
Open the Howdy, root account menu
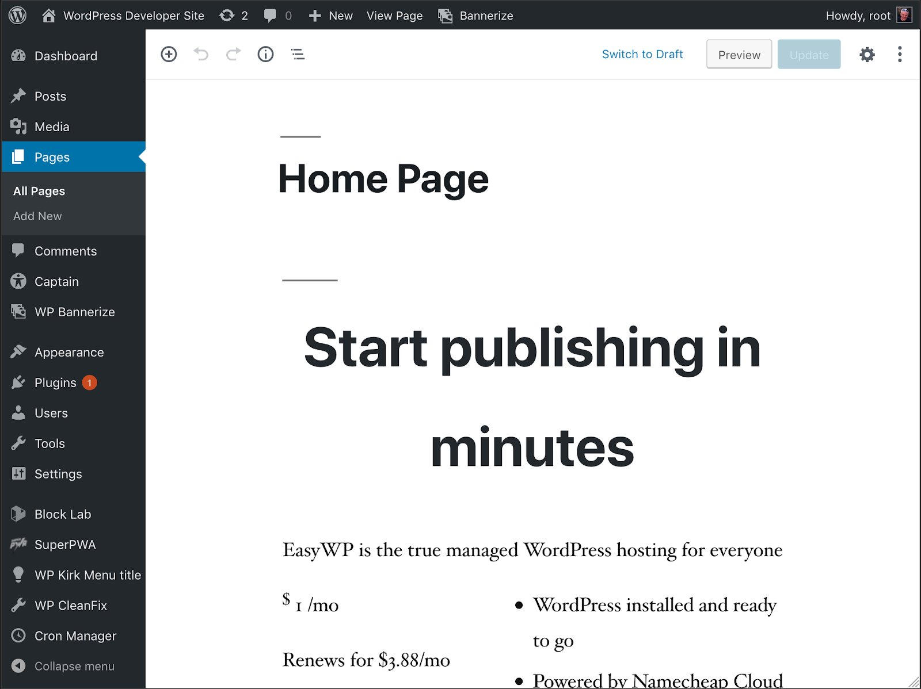(x=869, y=16)
